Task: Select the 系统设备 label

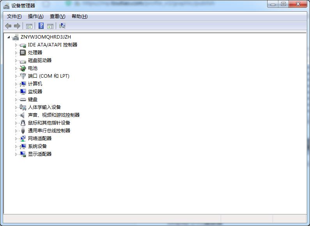Action: (37, 146)
